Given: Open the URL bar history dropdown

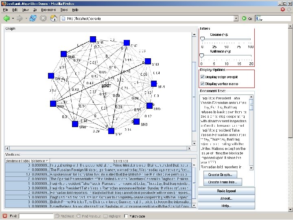Looking at the screenshot, I should point(236,18).
